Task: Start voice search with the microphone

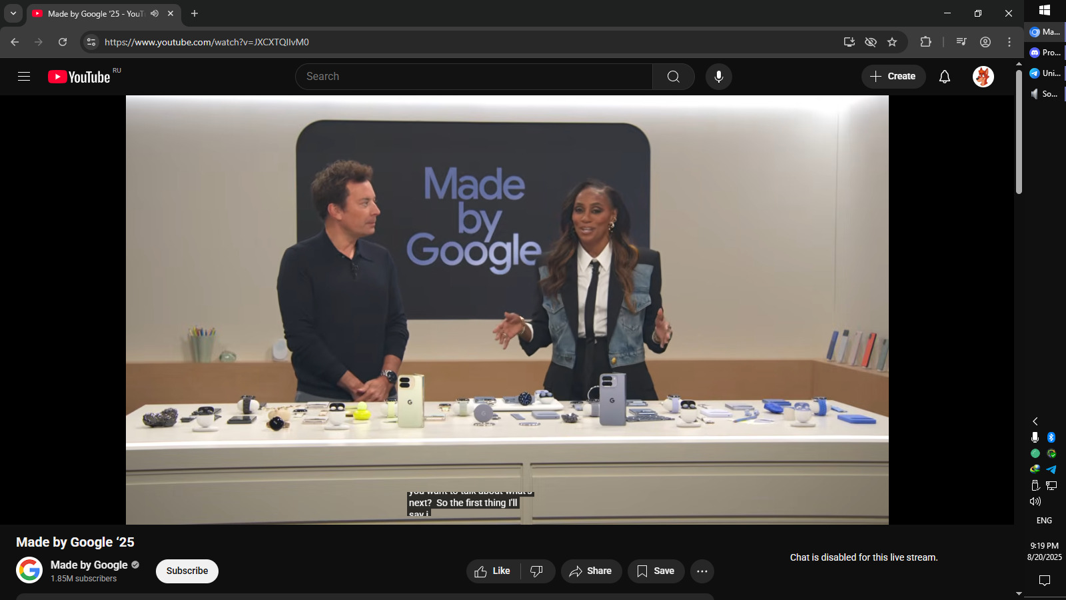Action: (x=719, y=77)
